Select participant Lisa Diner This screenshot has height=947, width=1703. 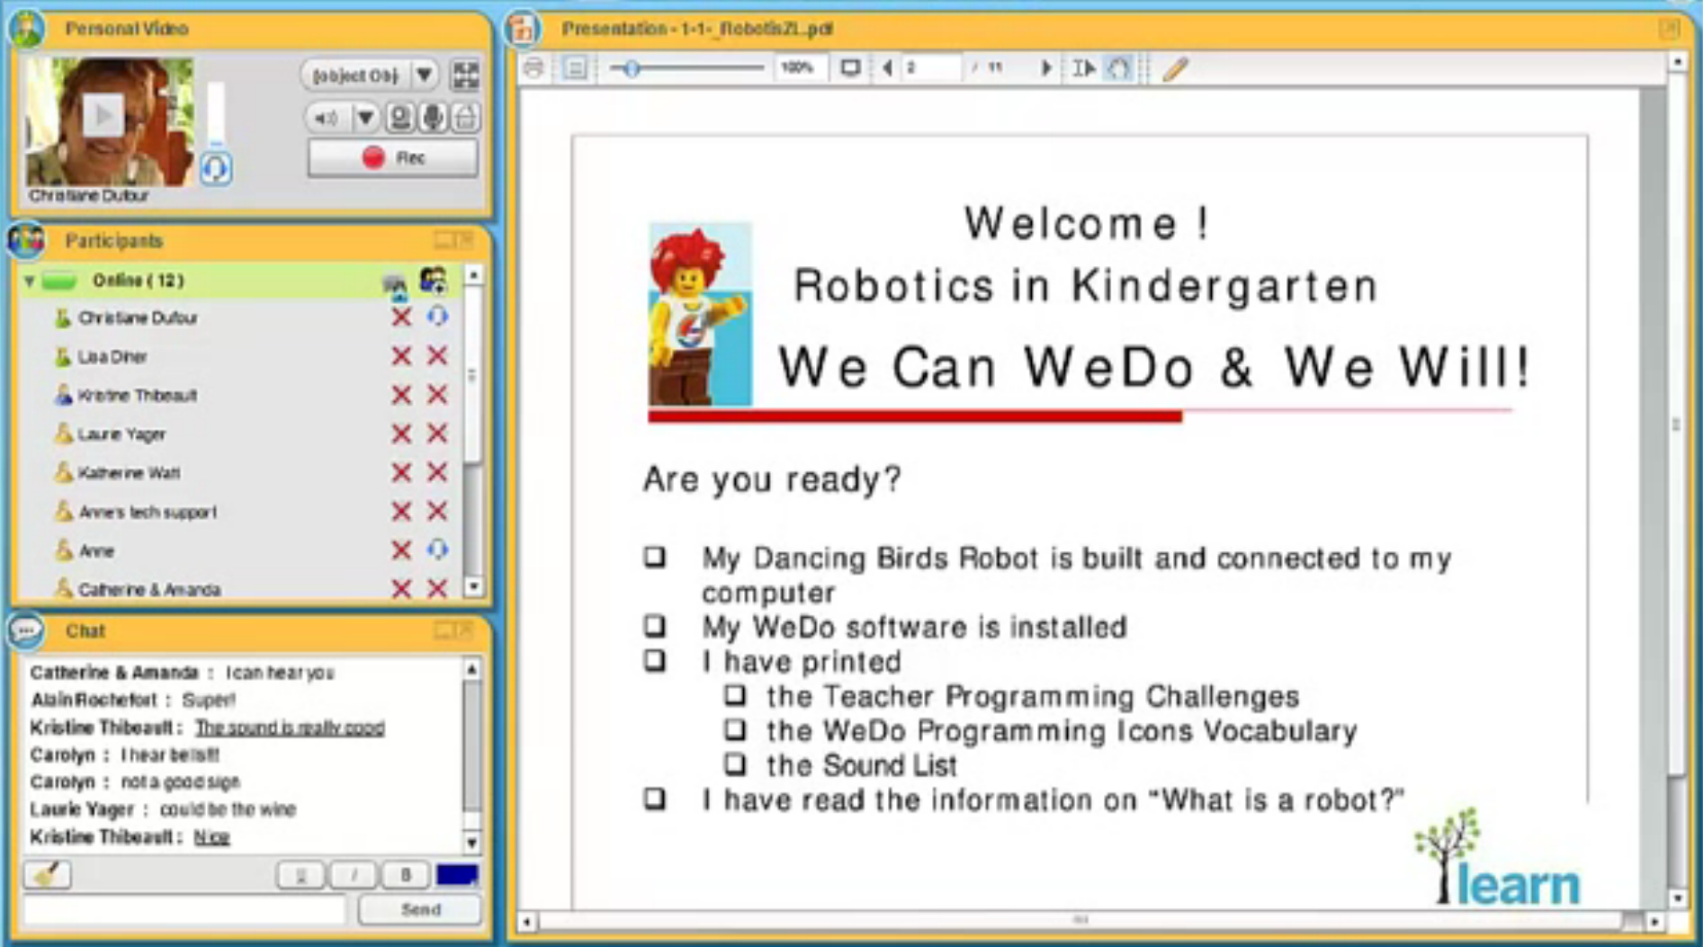pos(112,356)
